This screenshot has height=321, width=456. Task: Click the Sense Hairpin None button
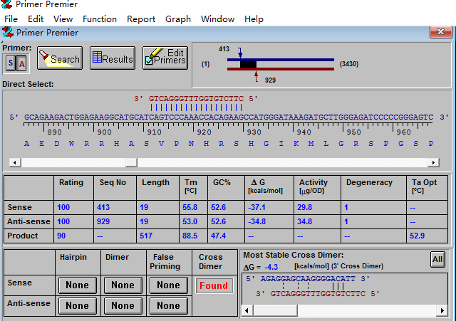[77, 285]
